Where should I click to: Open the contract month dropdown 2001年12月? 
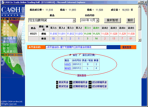click(x=97, y=20)
